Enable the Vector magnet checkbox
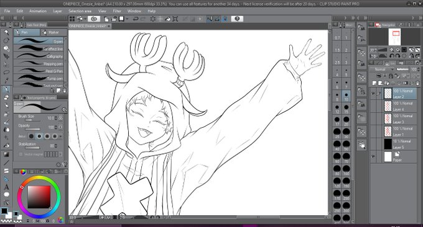 pyautogui.click(x=21, y=154)
